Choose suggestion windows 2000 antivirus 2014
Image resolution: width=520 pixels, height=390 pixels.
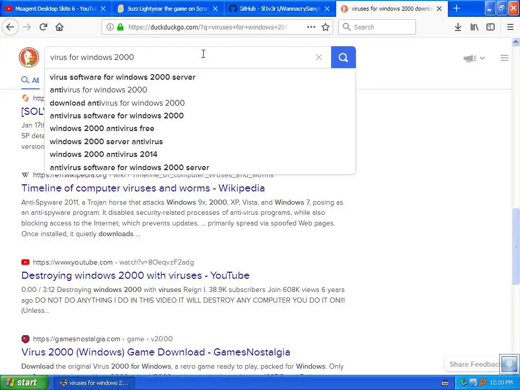200,154
